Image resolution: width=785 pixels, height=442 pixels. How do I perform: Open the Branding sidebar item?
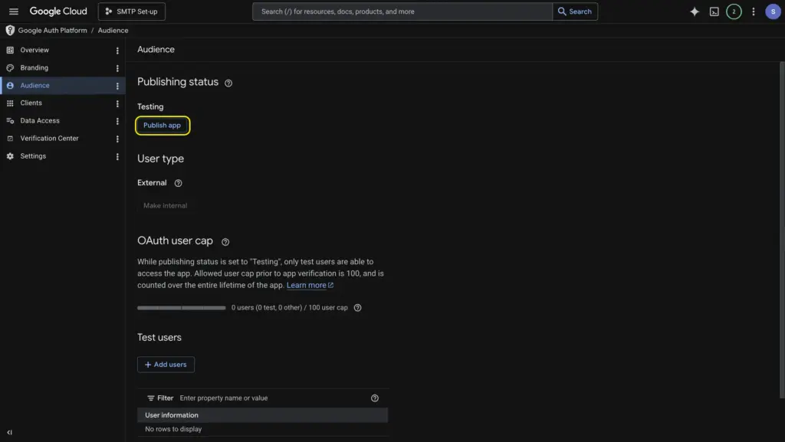63,67
